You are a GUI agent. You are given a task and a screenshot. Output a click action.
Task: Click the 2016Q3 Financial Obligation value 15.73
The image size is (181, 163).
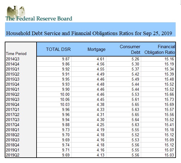(x=169, y=99)
